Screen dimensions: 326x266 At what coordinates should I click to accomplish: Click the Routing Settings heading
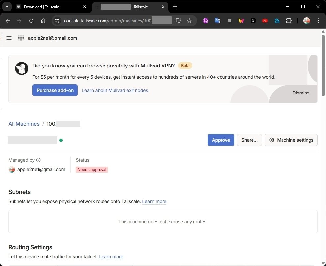pos(30,247)
